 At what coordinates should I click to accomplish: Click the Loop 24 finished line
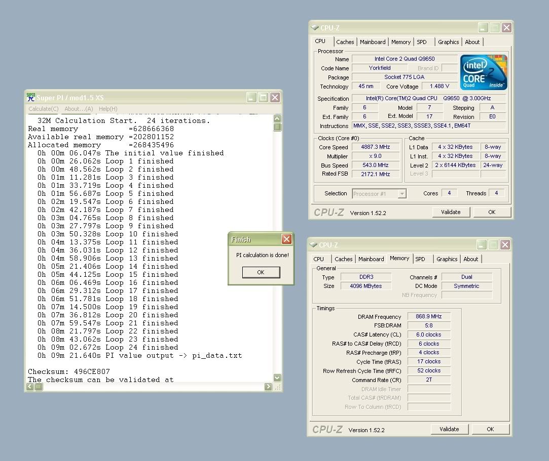[108, 348]
